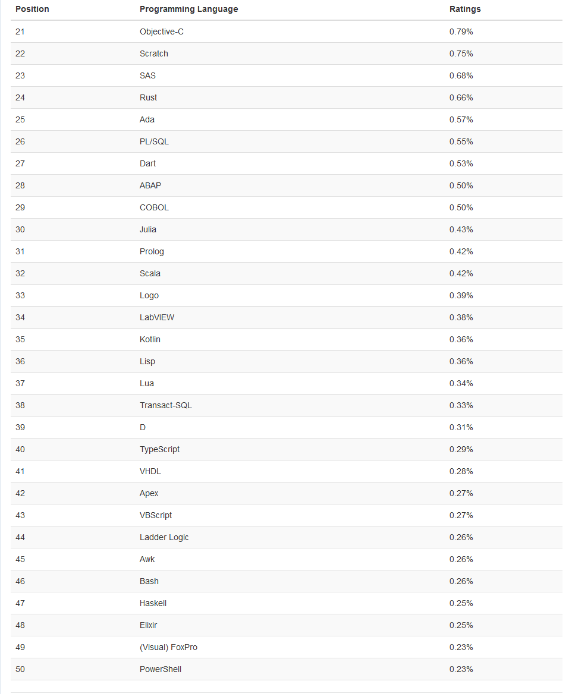
Task: Click the Transact-SQL language cell
Action: click(166, 405)
